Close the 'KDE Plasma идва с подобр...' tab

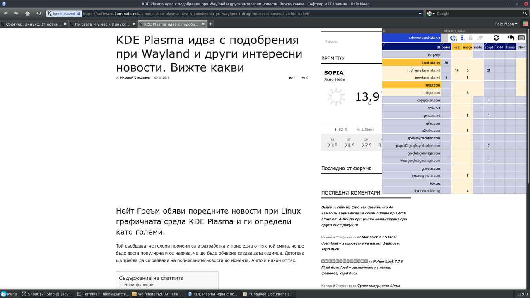point(203,24)
